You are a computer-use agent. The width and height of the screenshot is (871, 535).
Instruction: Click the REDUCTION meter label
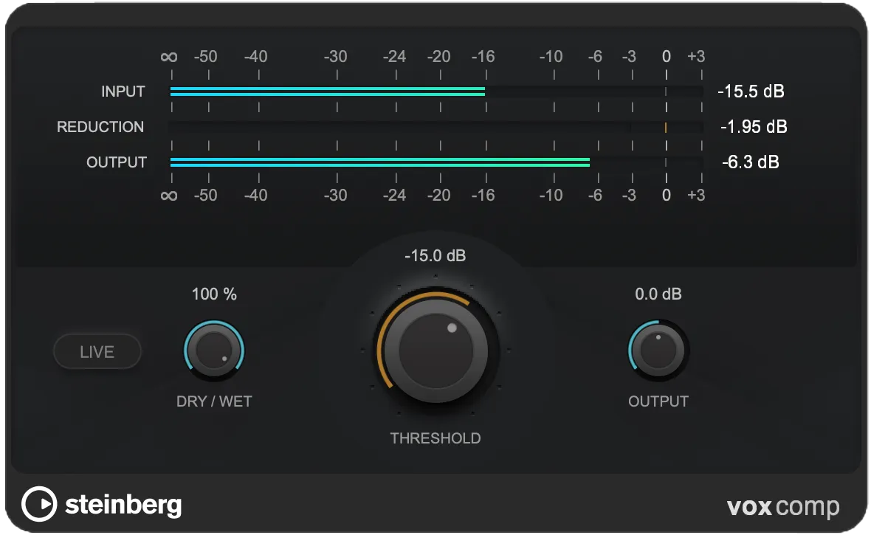pyautogui.click(x=100, y=127)
